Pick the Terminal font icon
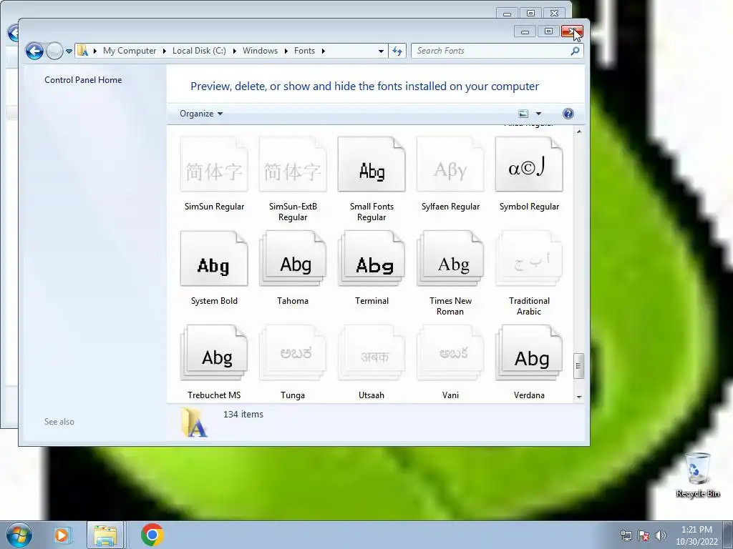 pos(372,259)
